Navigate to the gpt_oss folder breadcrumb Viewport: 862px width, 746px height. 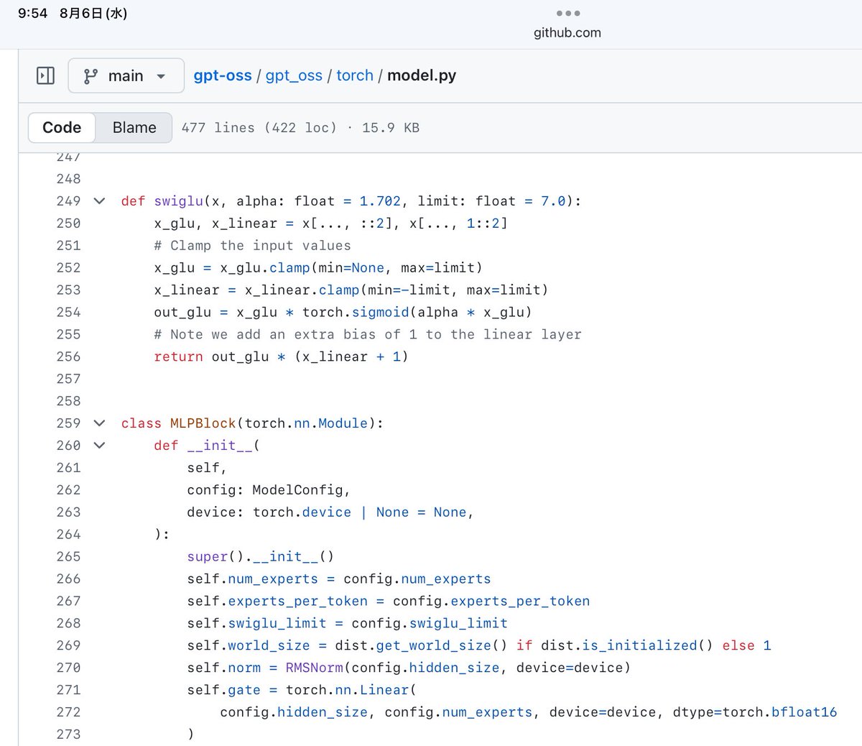pos(294,75)
